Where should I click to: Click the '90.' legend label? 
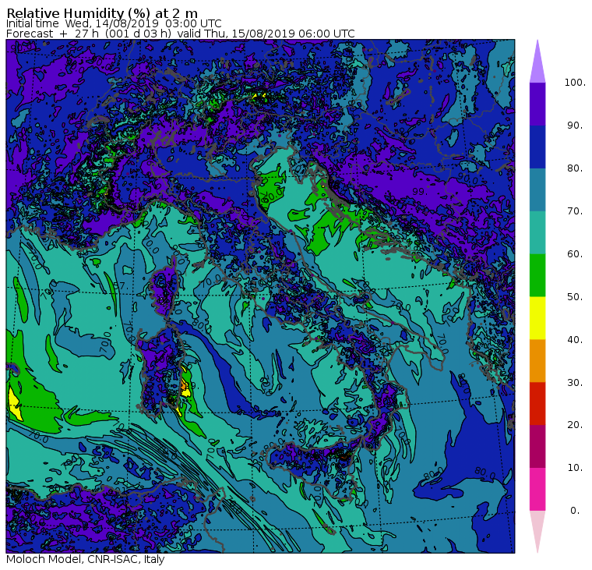click(575, 126)
